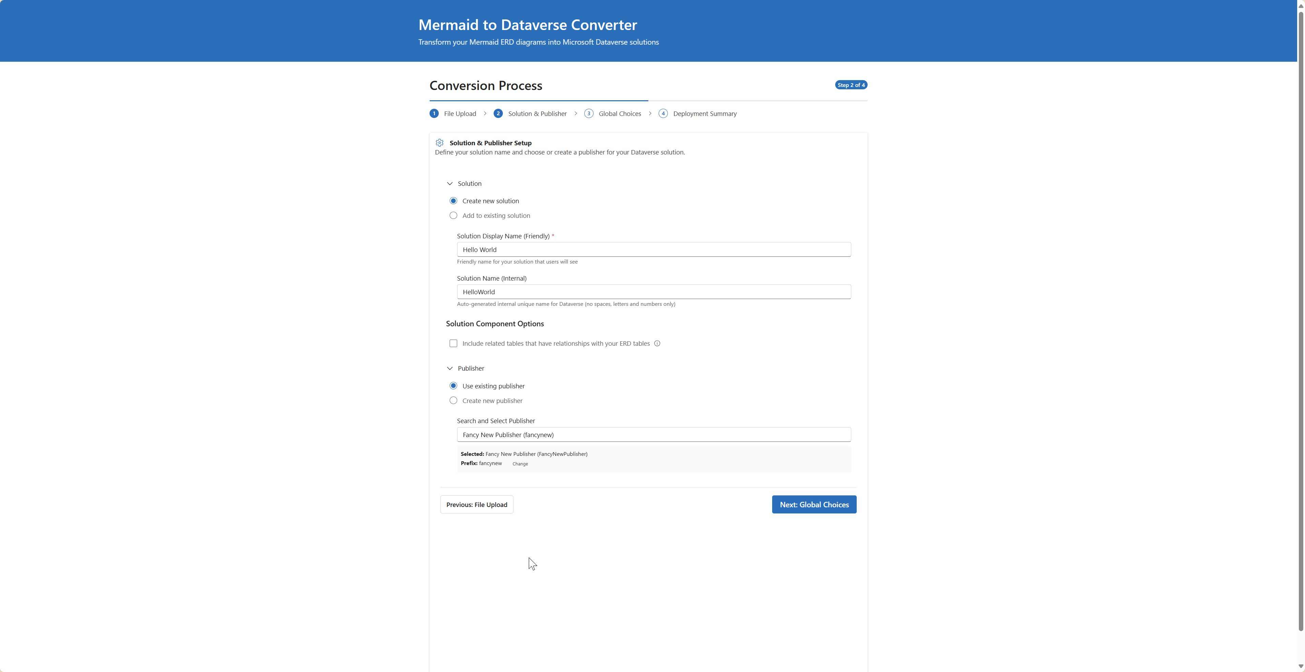The width and height of the screenshot is (1305, 672).
Task: Go to Deployment Summary step label
Action: point(705,114)
